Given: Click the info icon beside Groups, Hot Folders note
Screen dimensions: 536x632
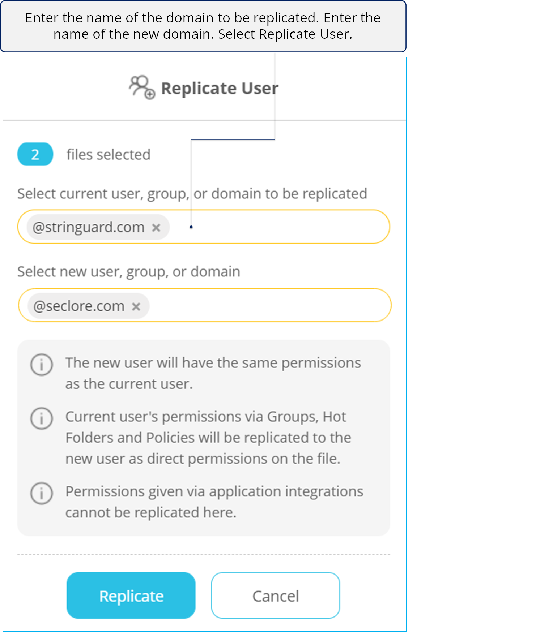Looking at the screenshot, I should (x=42, y=418).
